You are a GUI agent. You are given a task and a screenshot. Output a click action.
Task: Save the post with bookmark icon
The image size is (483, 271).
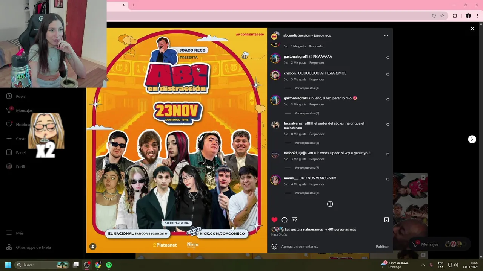[x=386, y=220]
